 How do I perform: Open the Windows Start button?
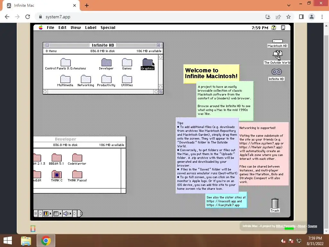[8, 241]
